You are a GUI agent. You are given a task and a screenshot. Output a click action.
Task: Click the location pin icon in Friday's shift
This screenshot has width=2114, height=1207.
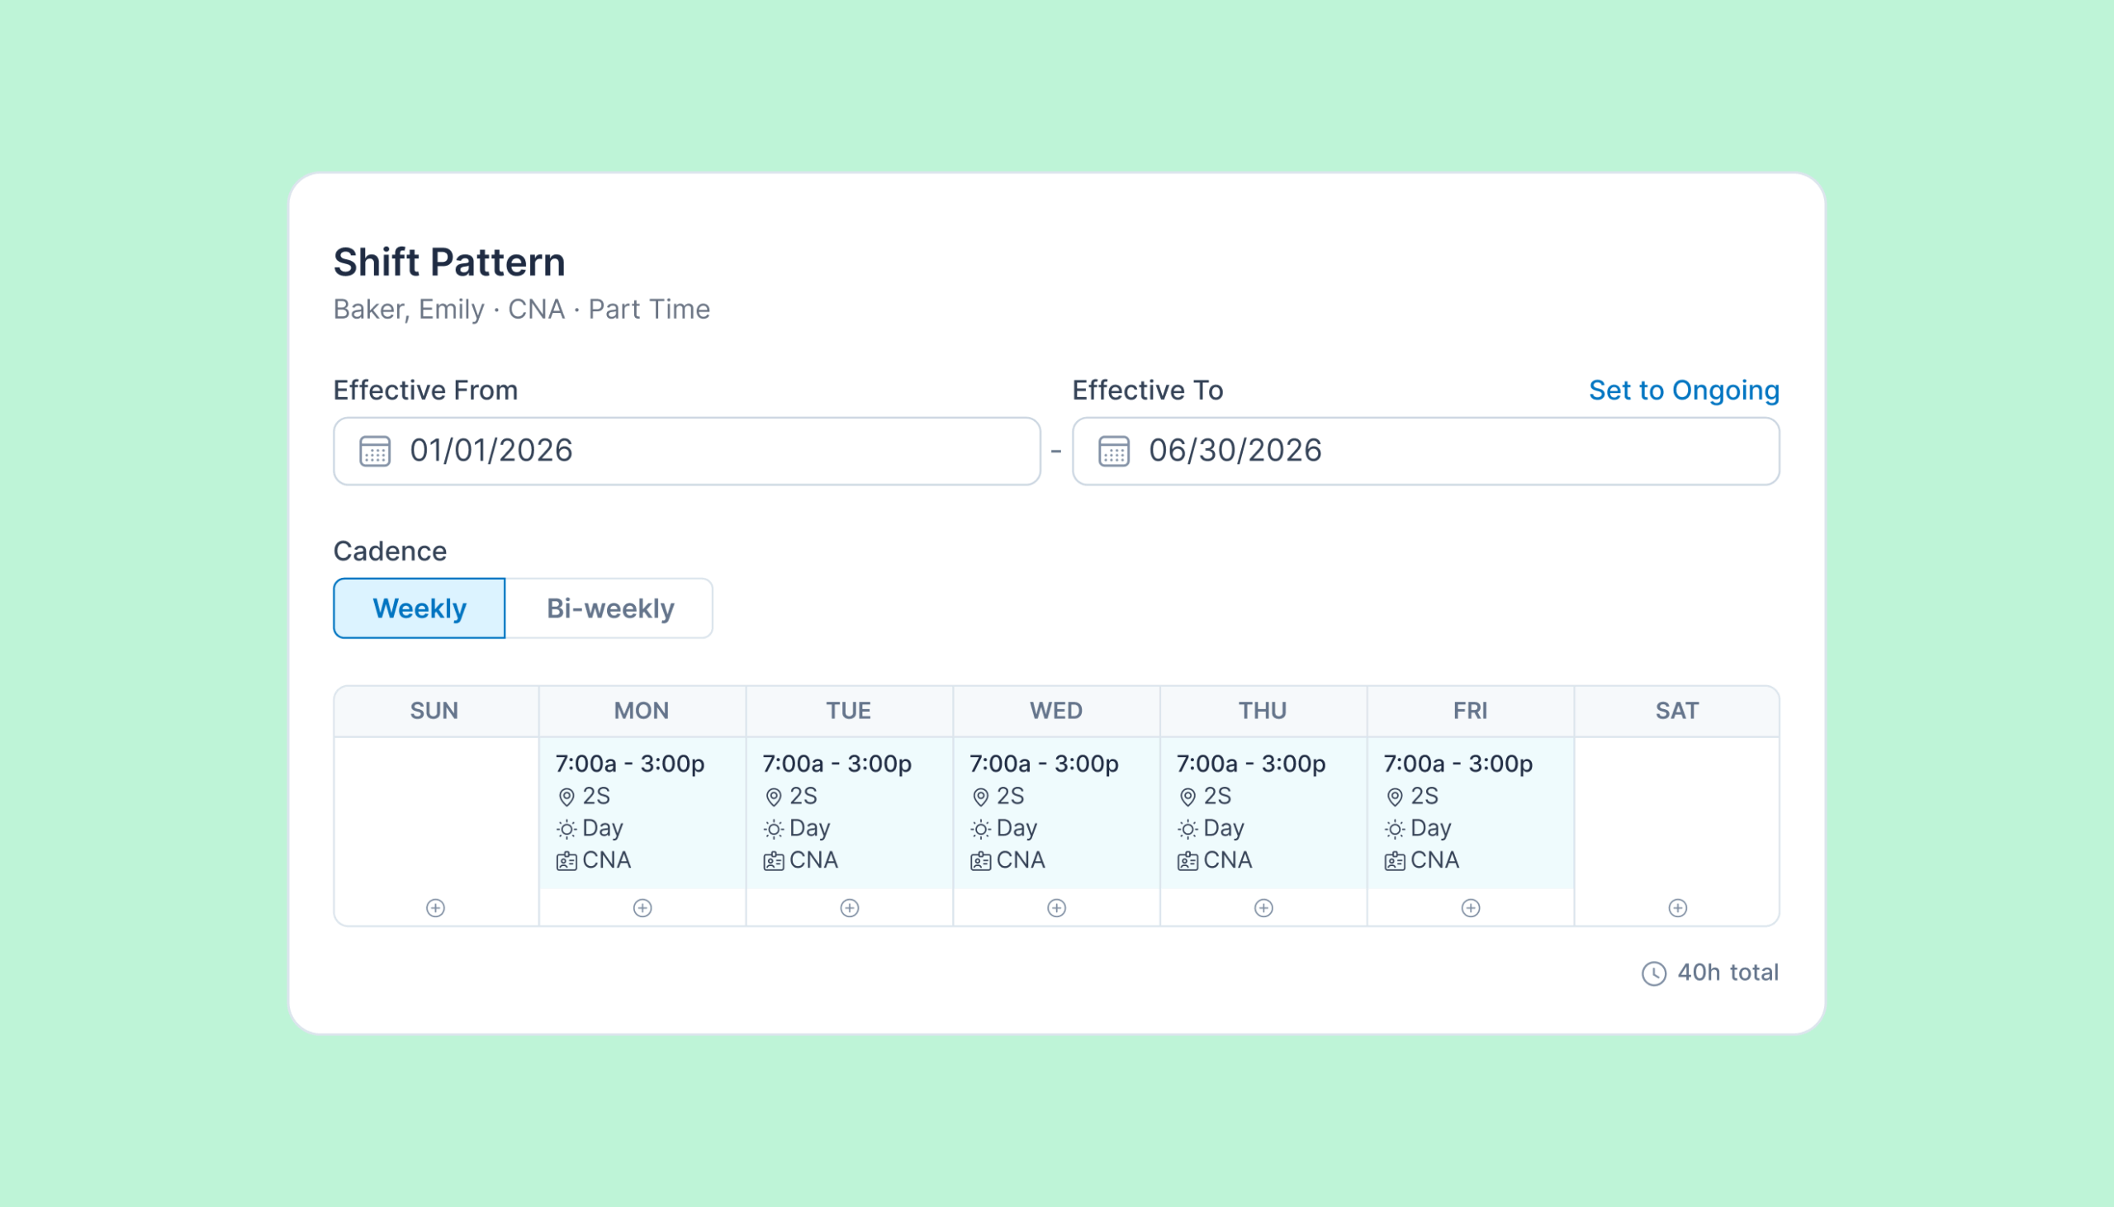[x=1396, y=797]
